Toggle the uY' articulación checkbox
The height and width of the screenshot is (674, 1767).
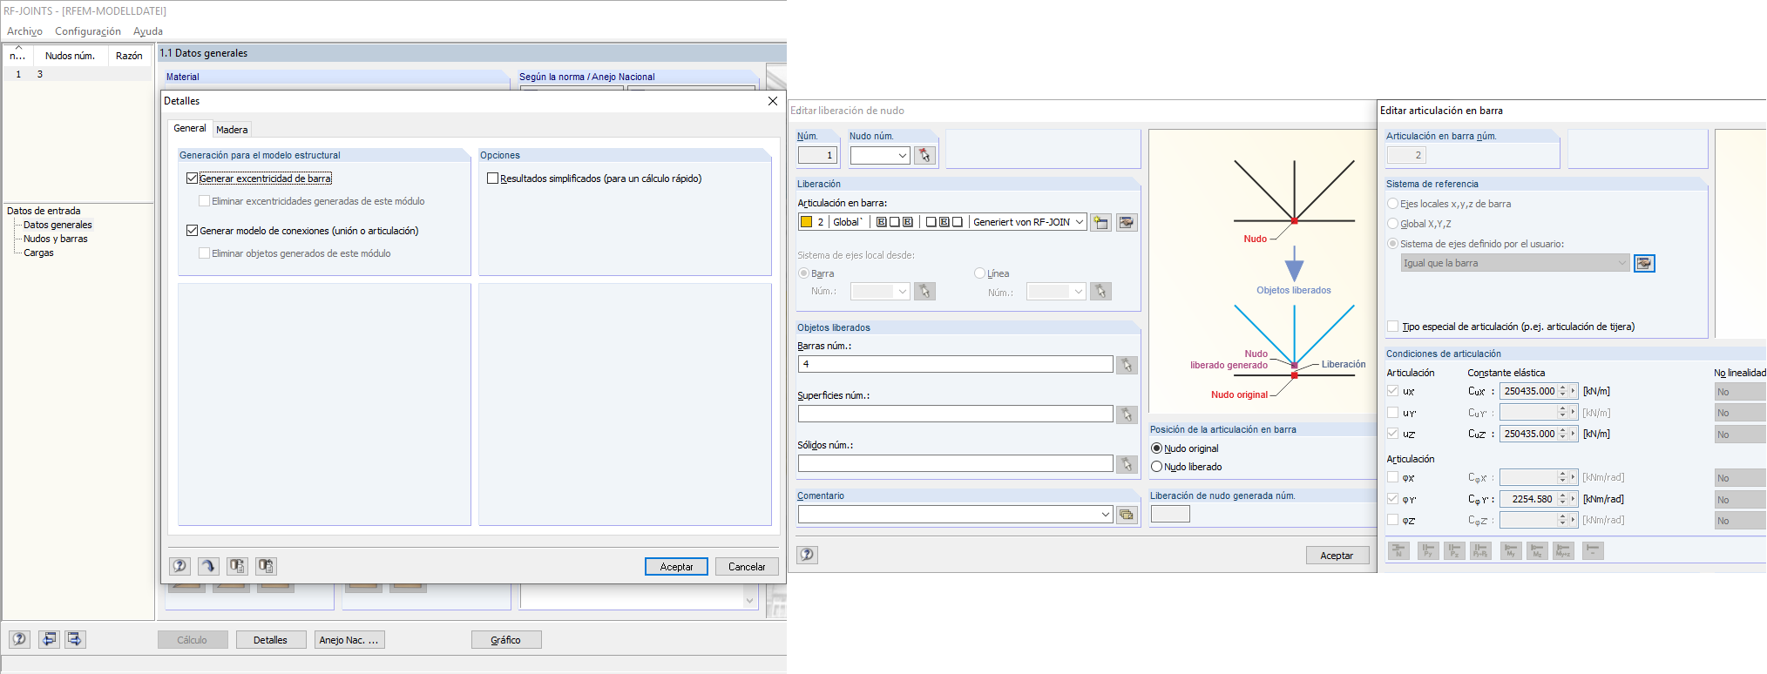[1392, 412]
